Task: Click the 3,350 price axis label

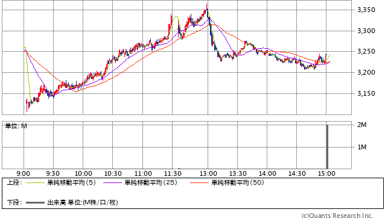Action: coord(366,10)
